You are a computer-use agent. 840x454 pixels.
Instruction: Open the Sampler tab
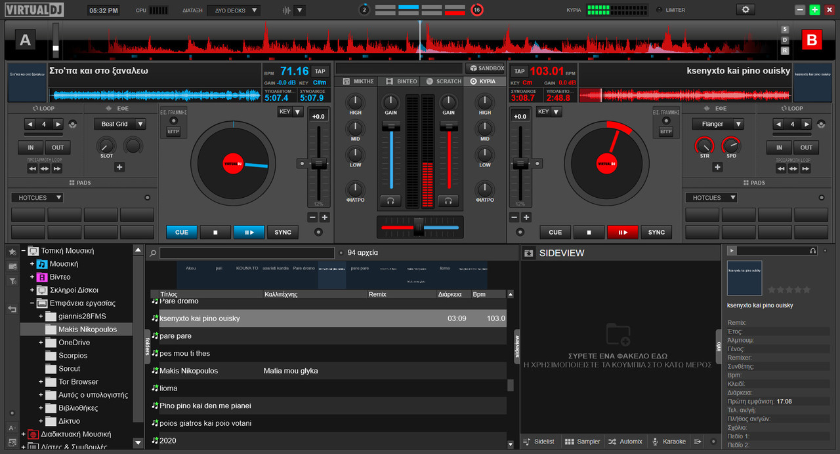tap(583, 442)
